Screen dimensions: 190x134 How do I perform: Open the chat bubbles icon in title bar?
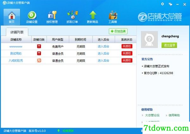(x=170, y=4)
